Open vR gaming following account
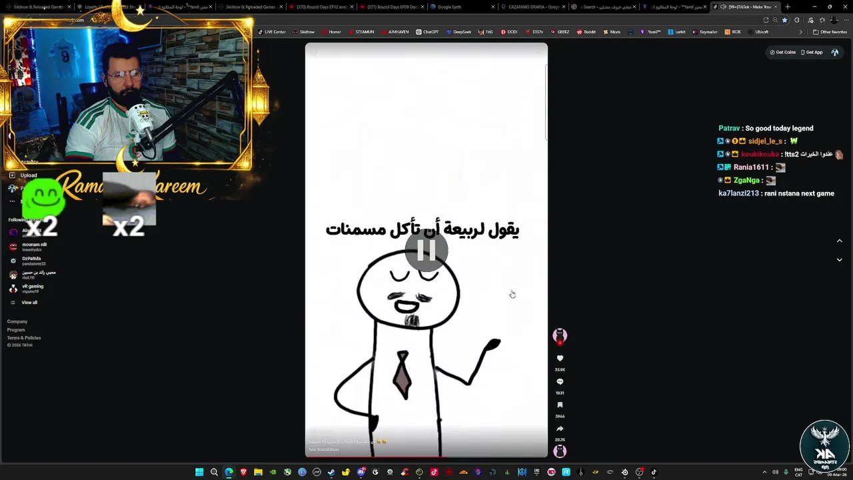This screenshot has width=853, height=480. pyautogui.click(x=27, y=289)
